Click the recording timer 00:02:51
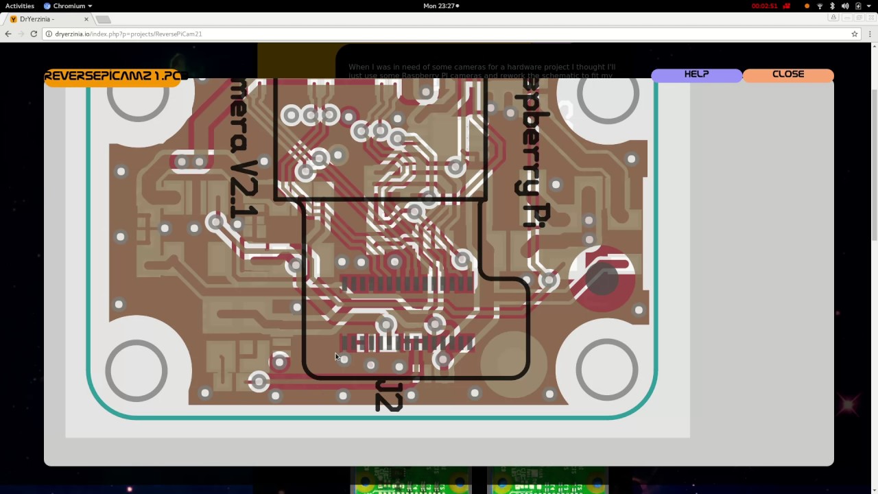Image resolution: width=878 pixels, height=494 pixels. pos(764,5)
